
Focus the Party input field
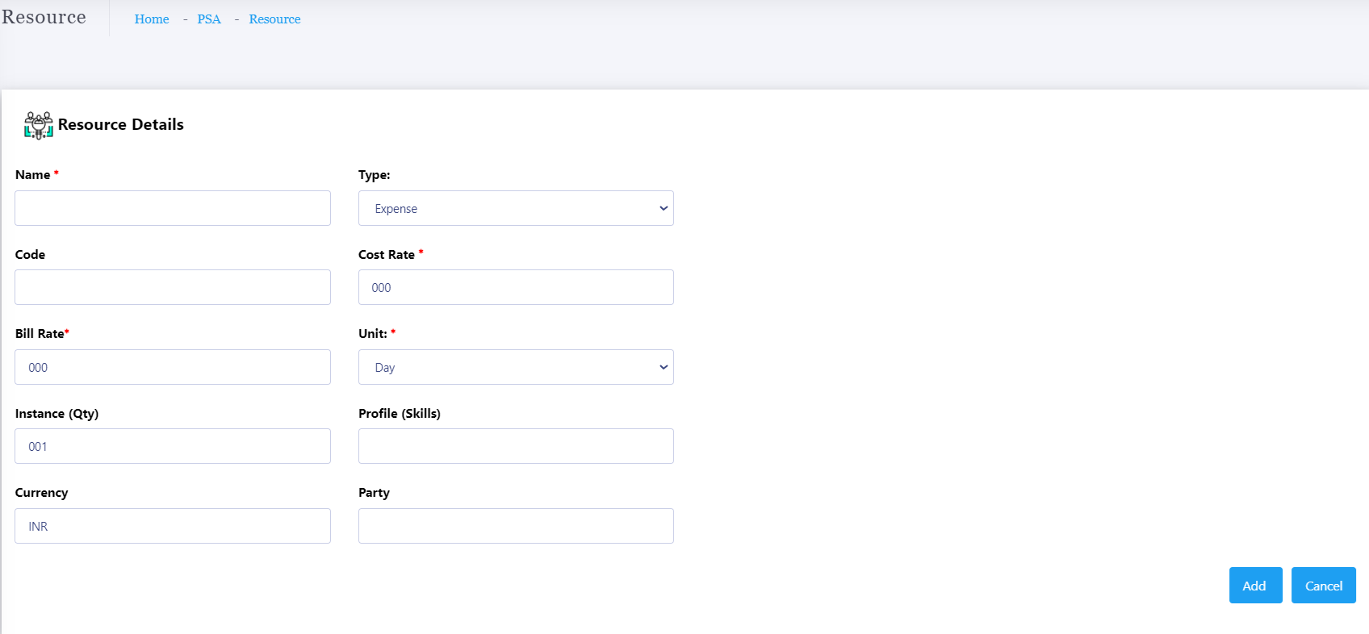(516, 526)
